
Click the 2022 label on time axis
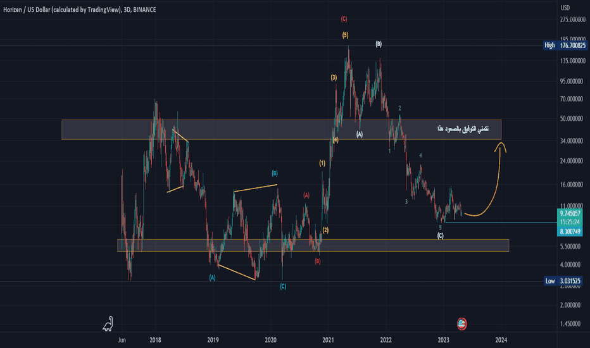click(x=386, y=340)
